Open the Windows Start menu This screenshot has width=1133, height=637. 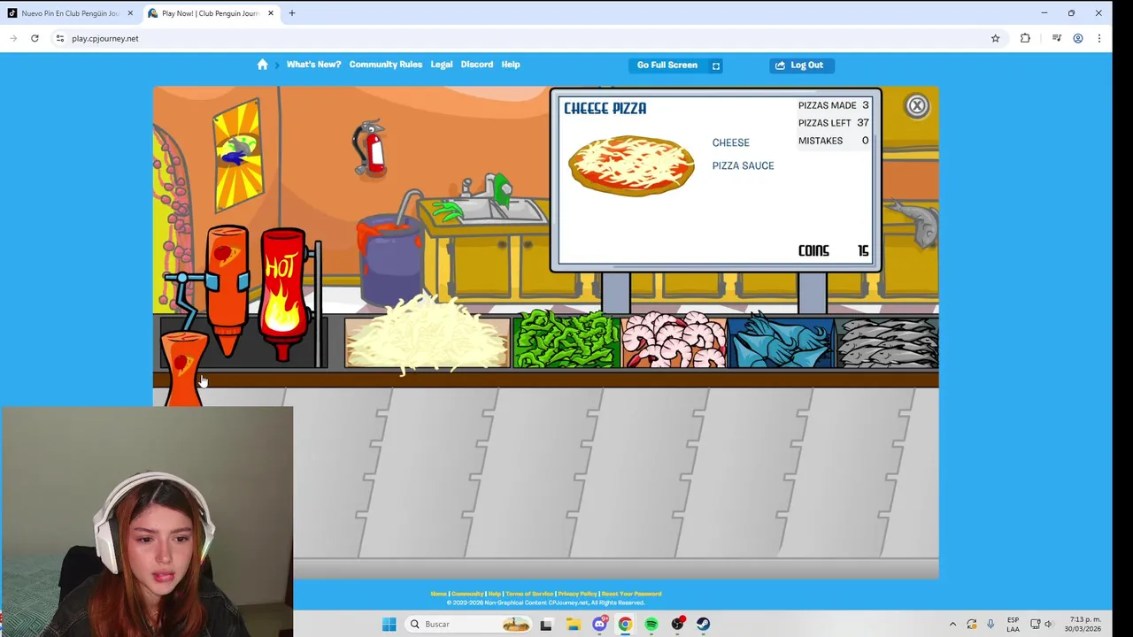(x=389, y=624)
